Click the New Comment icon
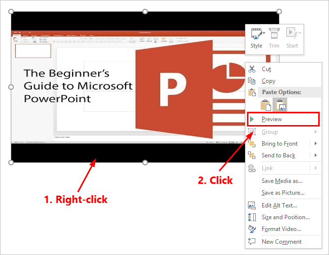Screen dimensions: 329x255 (x=252, y=242)
